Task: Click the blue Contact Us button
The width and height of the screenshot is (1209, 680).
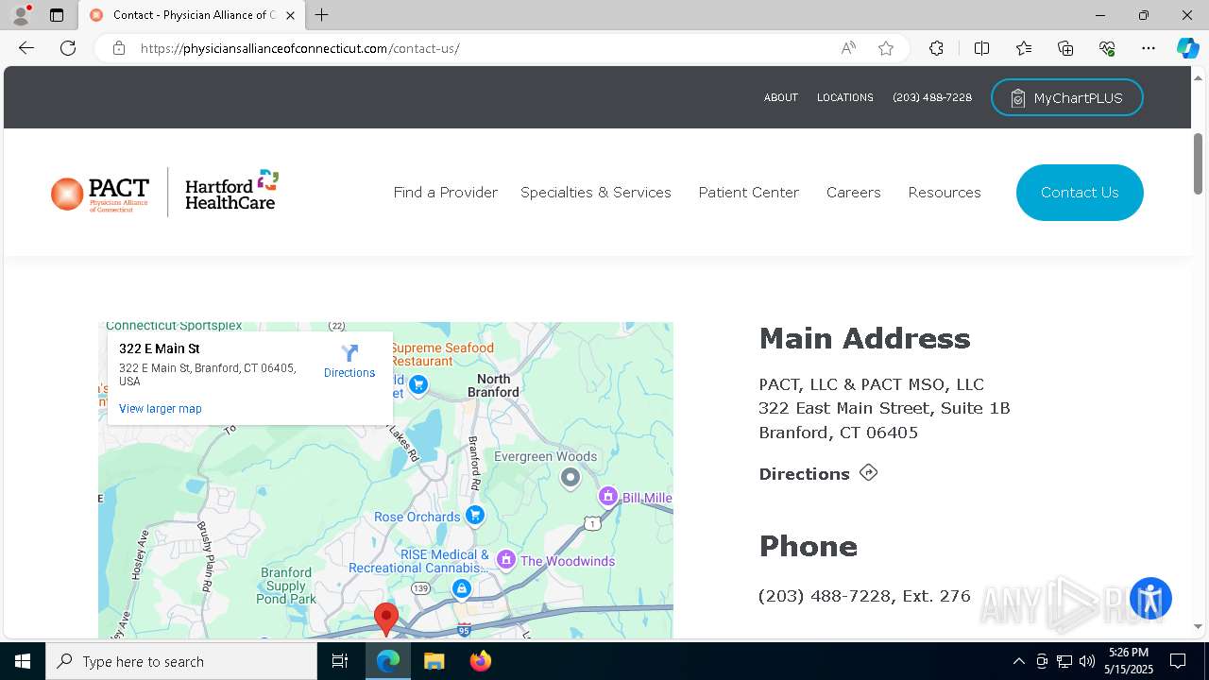Action: click(x=1080, y=193)
